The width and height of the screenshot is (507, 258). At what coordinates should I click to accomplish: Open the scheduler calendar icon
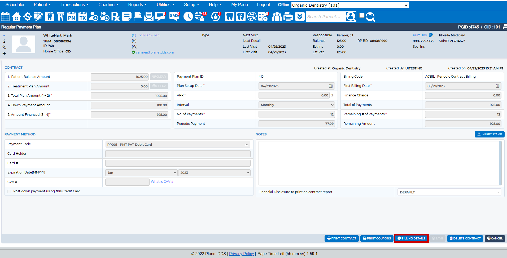coord(5,16)
